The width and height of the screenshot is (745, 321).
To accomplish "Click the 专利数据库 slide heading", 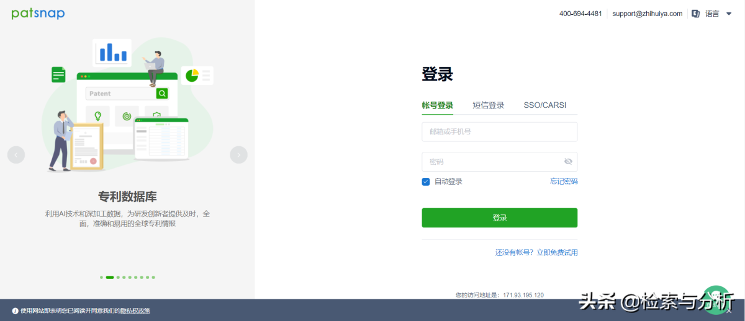I will coord(127,197).
